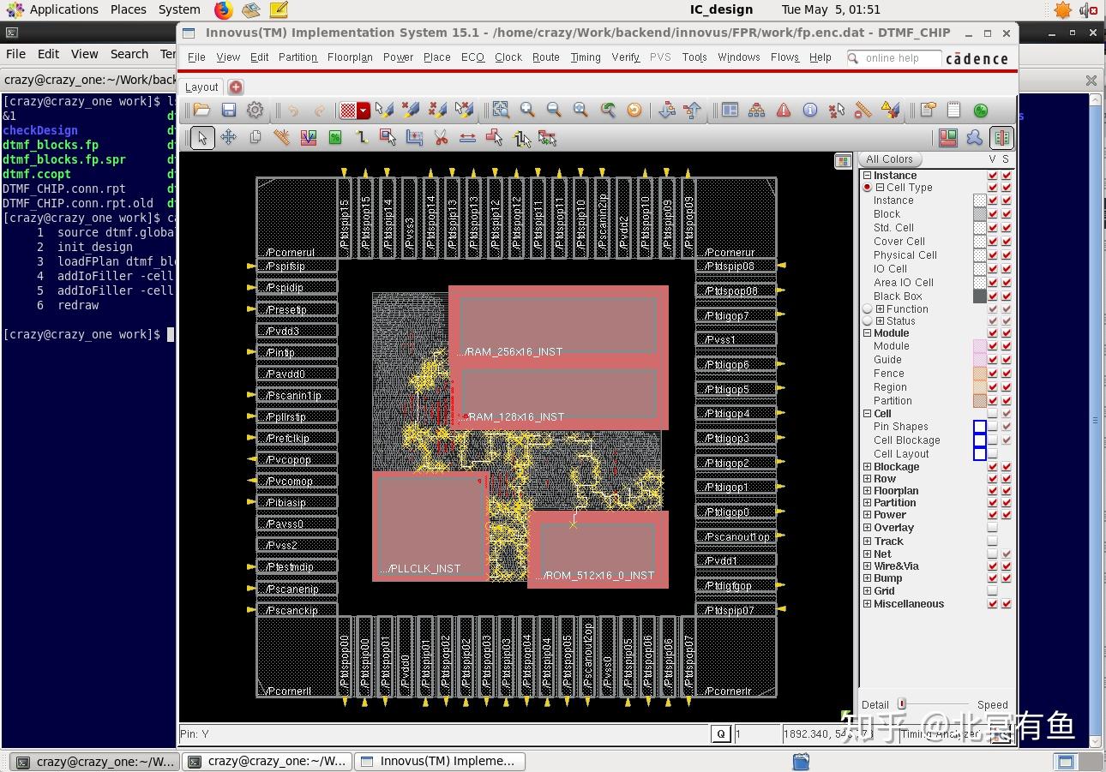The image size is (1106, 772).
Task: Open the Design Browser hierarchy icon
Action: (756, 110)
